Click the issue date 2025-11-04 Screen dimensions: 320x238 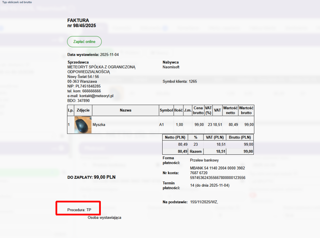pyautogui.click(x=109, y=55)
